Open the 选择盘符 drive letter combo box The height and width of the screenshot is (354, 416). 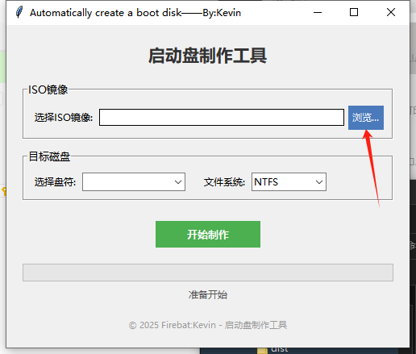coord(134,182)
